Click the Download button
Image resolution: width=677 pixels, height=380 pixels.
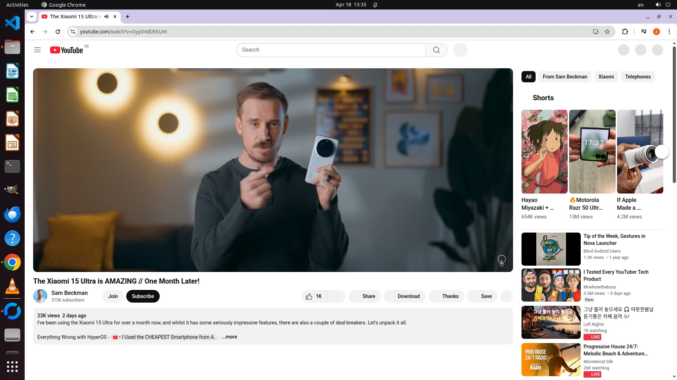[x=405, y=296]
